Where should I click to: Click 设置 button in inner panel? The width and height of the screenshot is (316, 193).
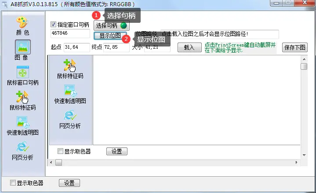tap(116, 151)
